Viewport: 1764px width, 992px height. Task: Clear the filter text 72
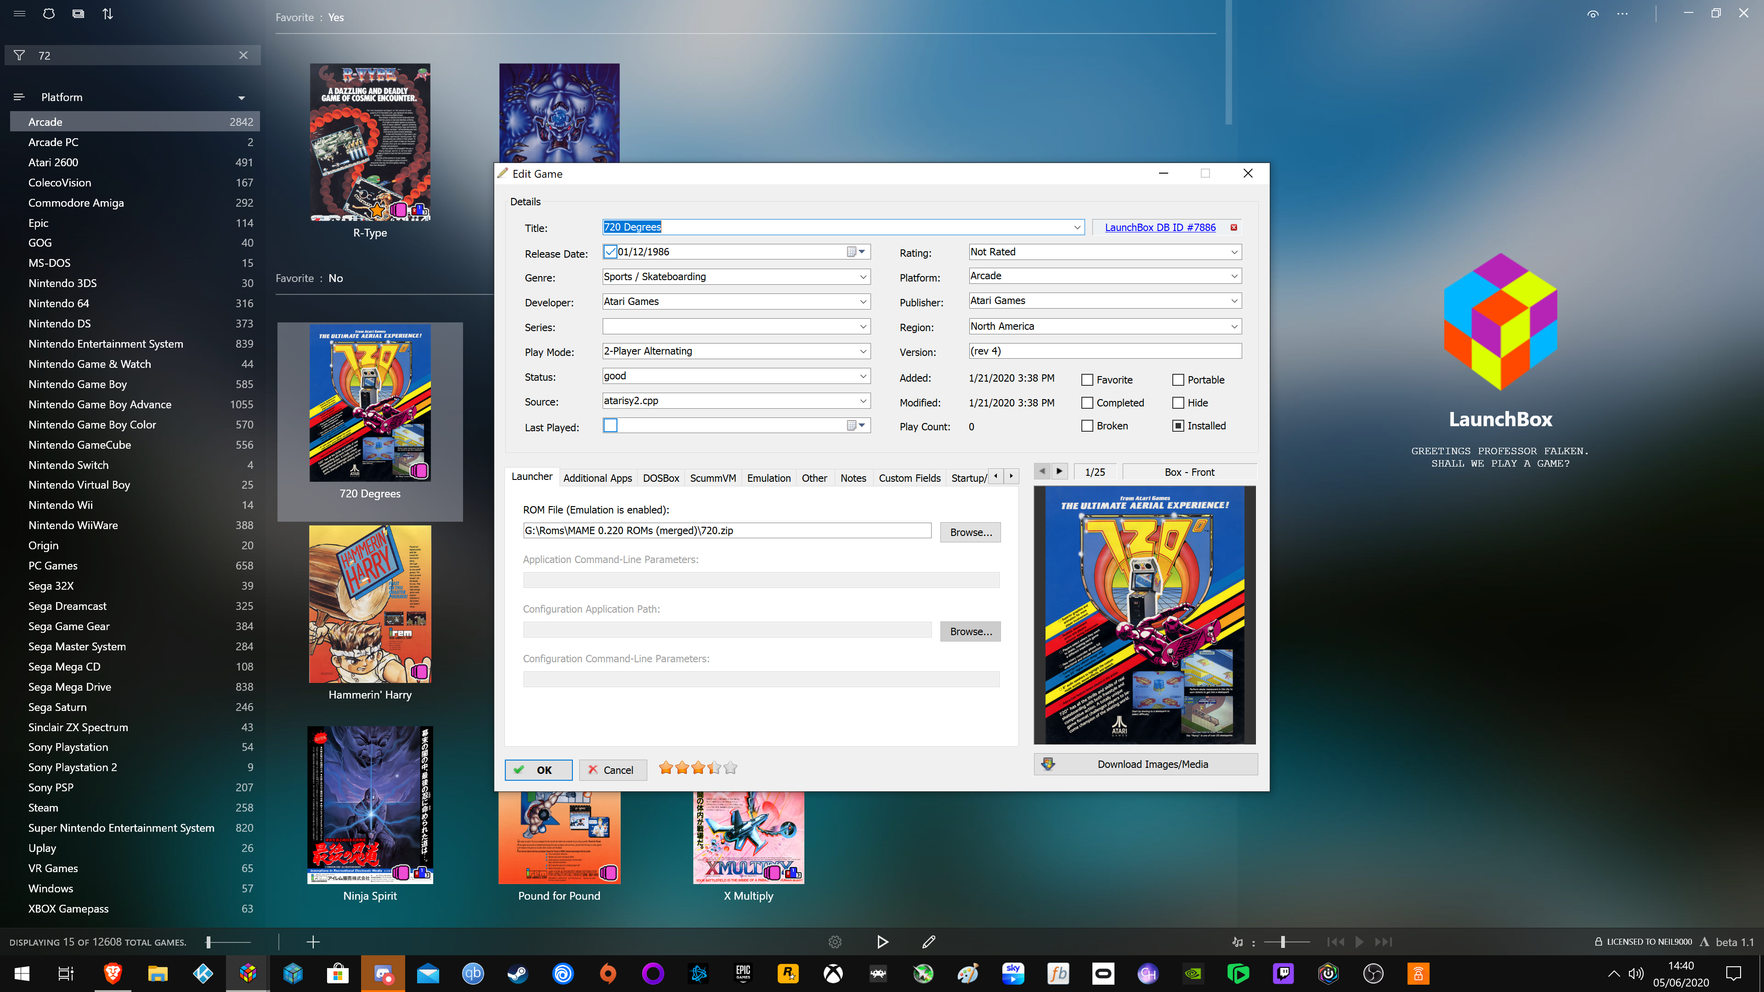[243, 56]
